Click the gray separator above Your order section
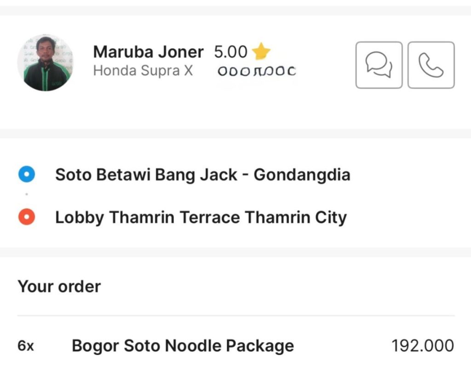471x368 pixels. 235,252
